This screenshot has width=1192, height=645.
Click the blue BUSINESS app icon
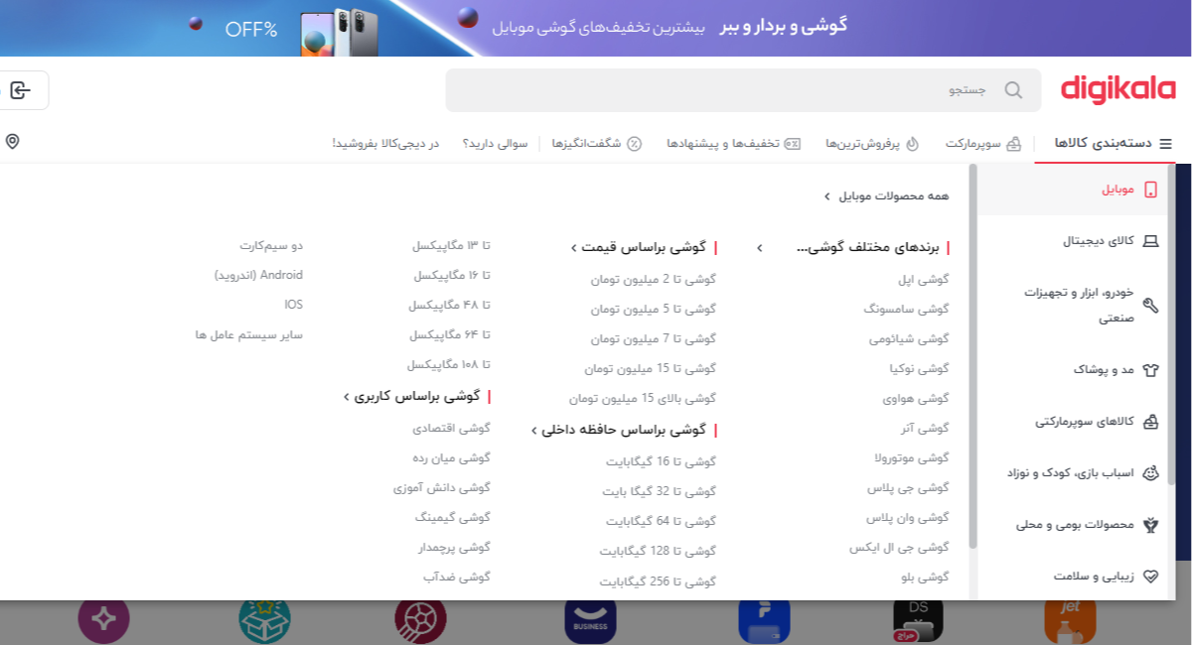tap(591, 622)
